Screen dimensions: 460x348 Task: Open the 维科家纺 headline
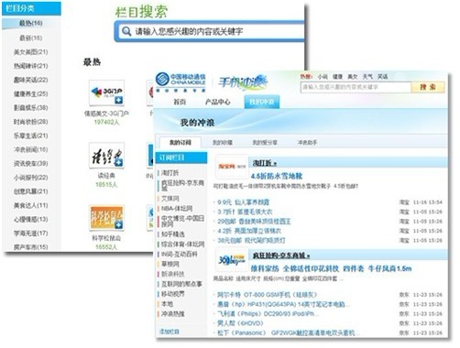pos(331,268)
